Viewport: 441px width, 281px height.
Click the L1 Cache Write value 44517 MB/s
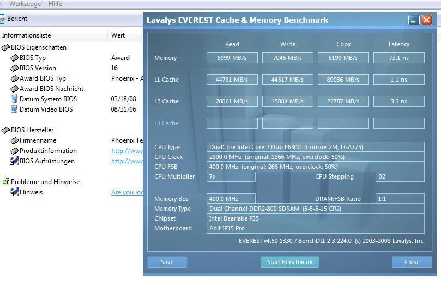point(287,80)
